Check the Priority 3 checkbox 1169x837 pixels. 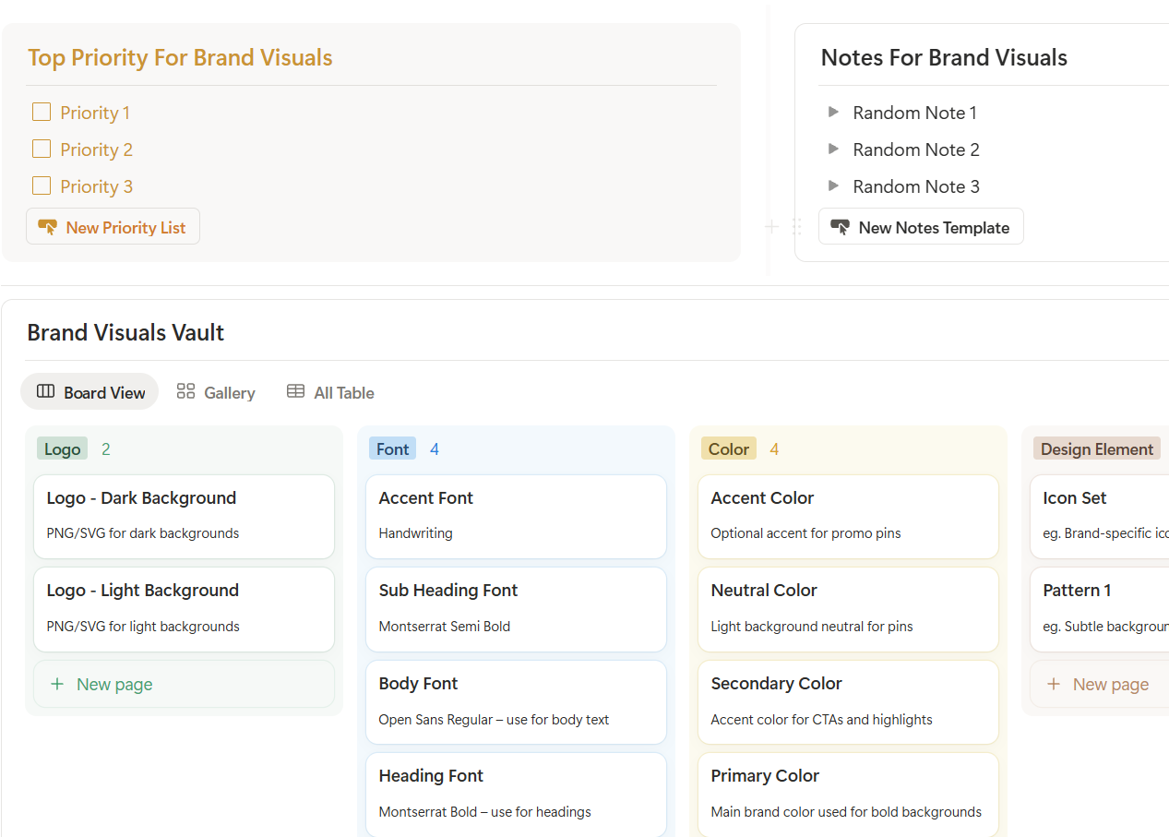(42, 185)
